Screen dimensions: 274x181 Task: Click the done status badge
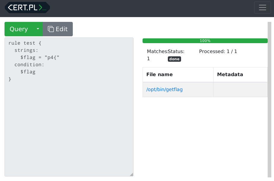[174, 59]
